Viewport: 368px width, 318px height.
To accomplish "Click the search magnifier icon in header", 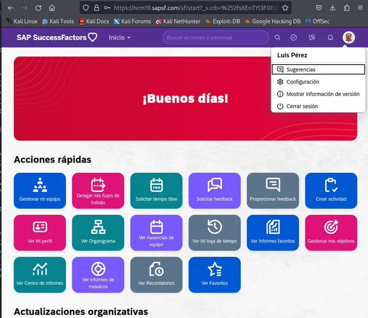I will (x=277, y=37).
